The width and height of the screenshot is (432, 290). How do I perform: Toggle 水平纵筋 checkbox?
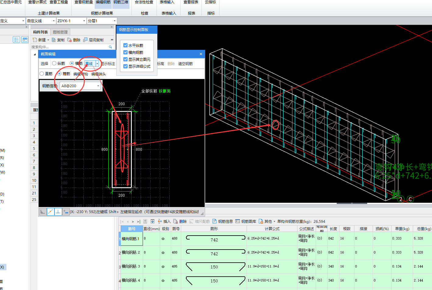click(125, 45)
